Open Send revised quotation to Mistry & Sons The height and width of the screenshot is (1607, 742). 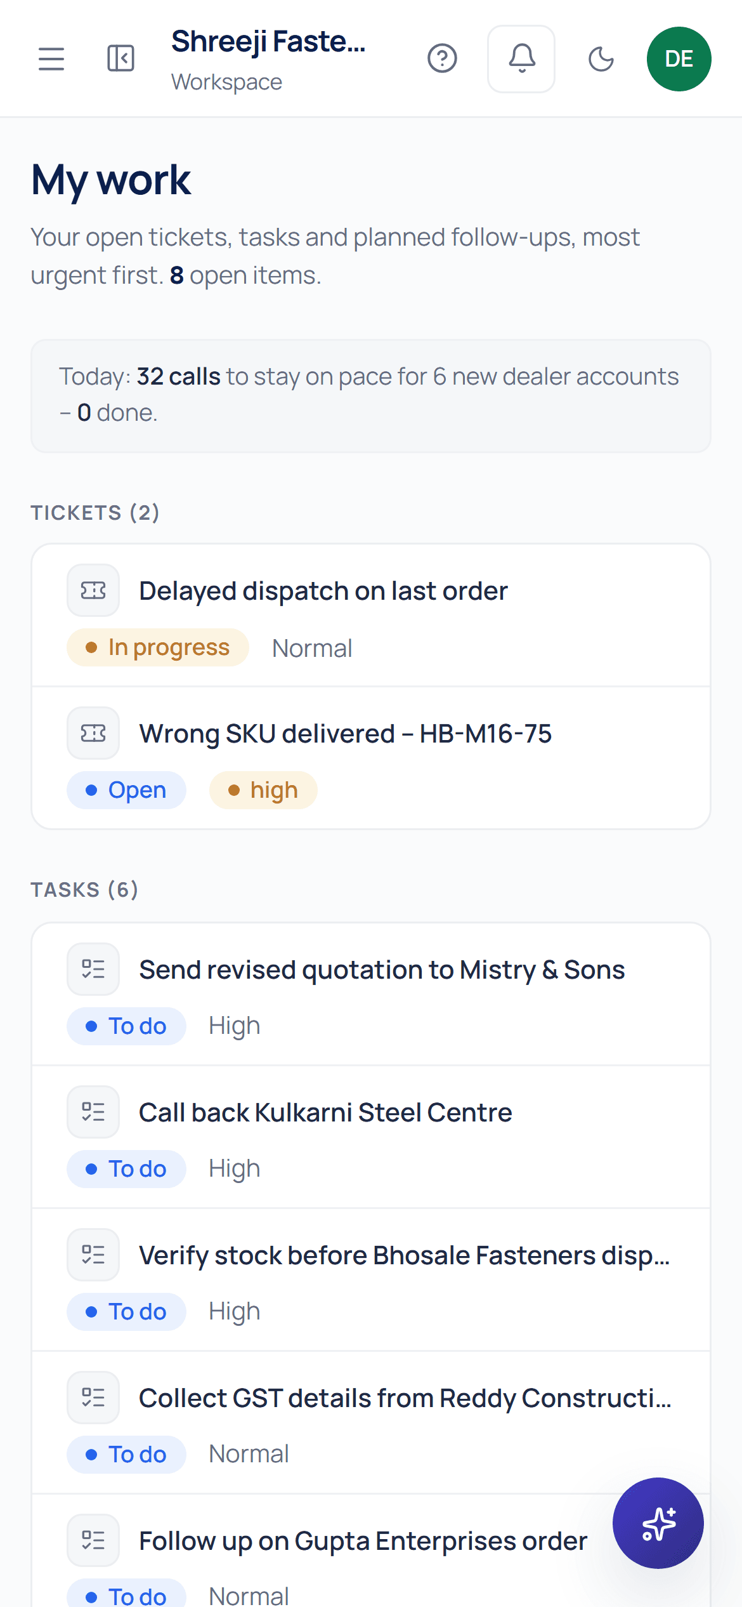[x=371, y=994]
